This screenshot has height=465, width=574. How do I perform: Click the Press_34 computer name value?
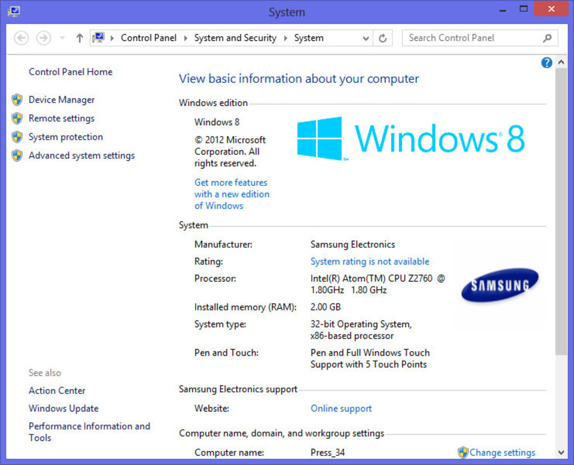(328, 453)
